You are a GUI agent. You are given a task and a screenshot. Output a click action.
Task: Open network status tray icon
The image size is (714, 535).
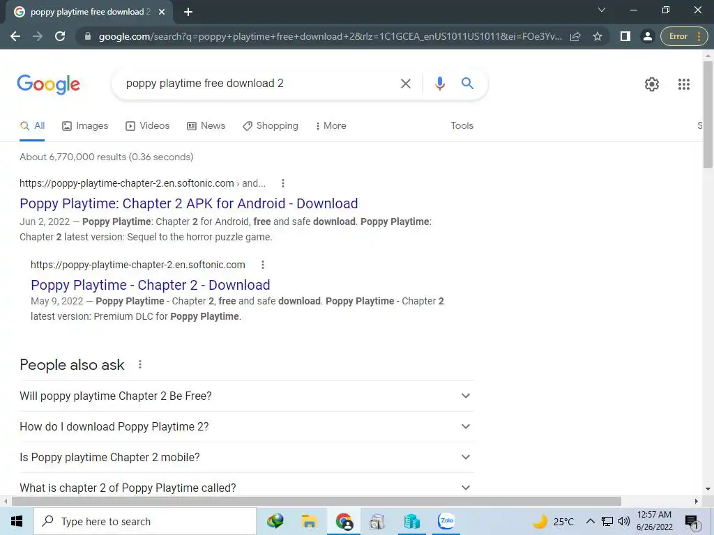607,521
